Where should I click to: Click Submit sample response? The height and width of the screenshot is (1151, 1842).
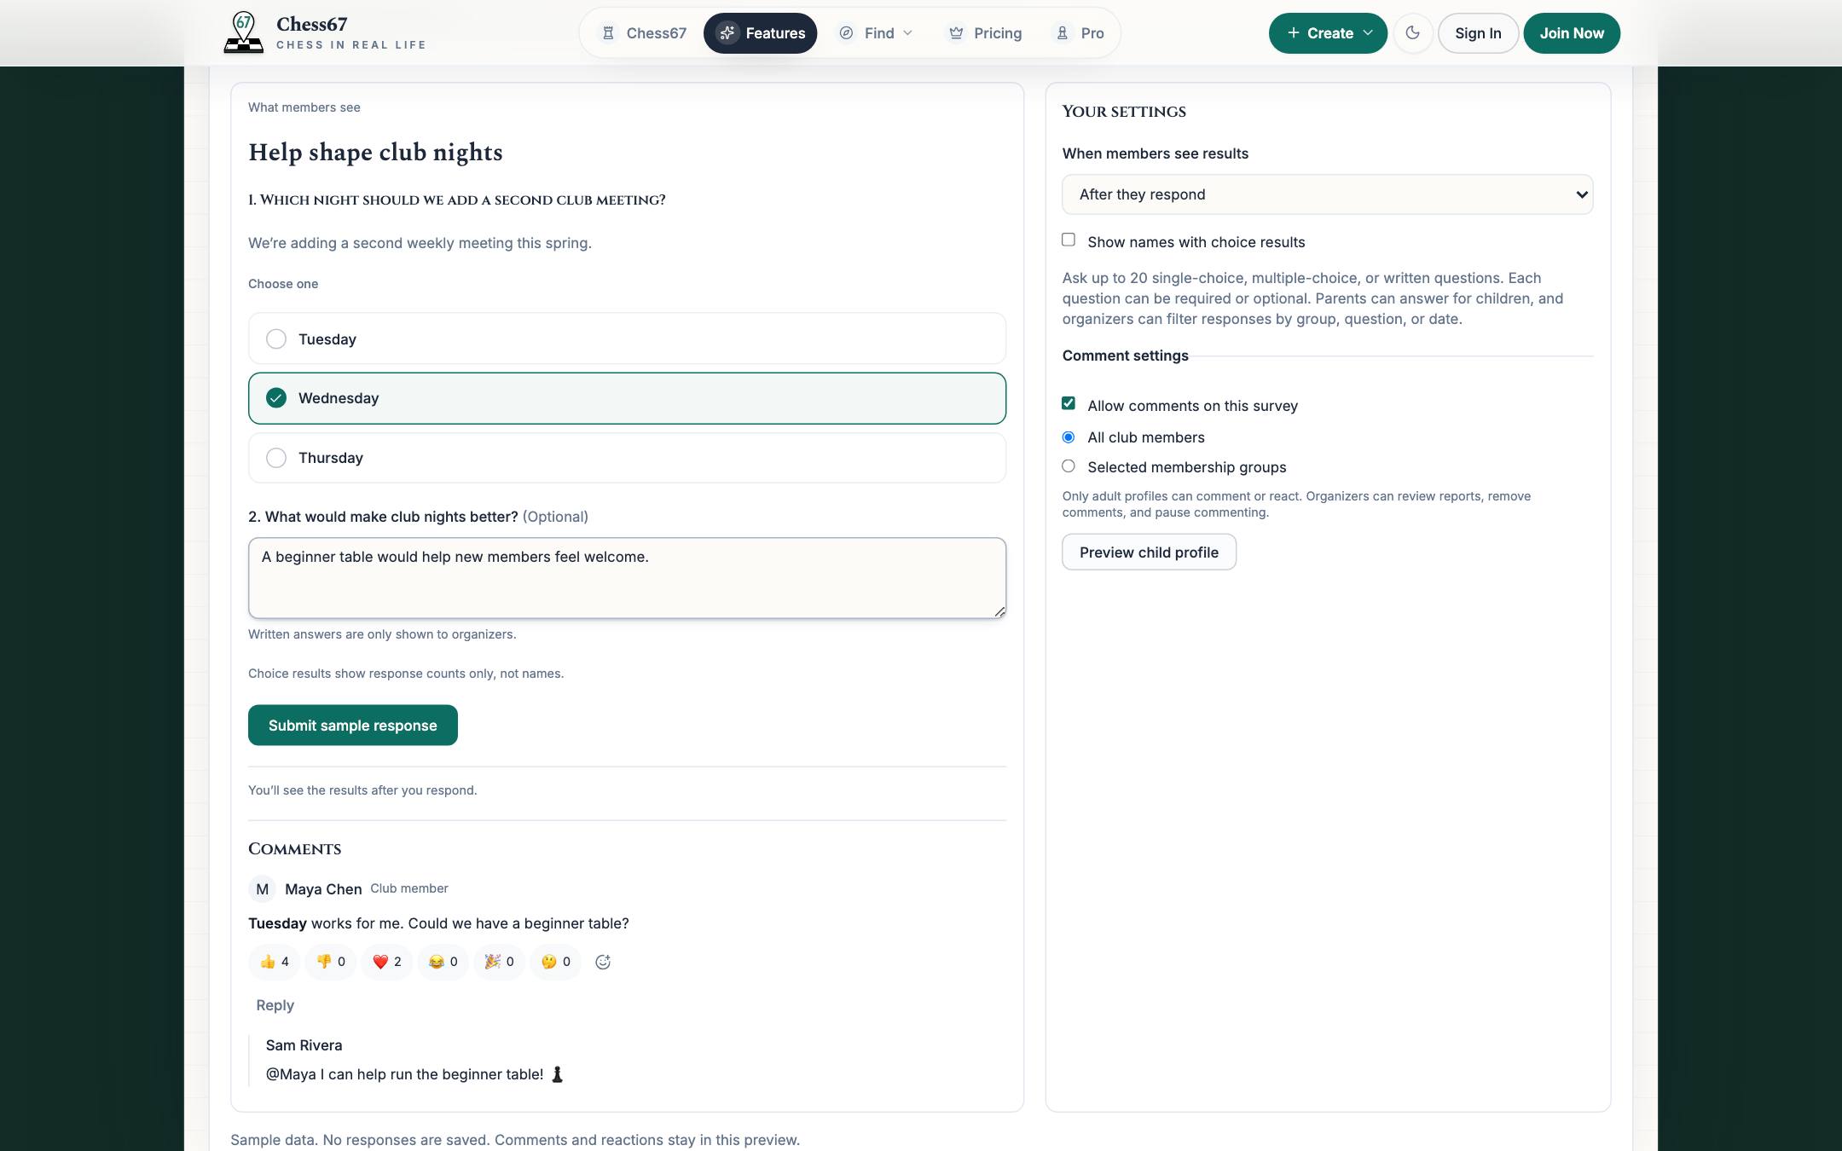coord(353,726)
